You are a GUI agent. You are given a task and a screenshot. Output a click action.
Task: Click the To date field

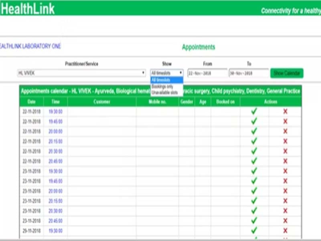pyautogui.click(x=248, y=73)
